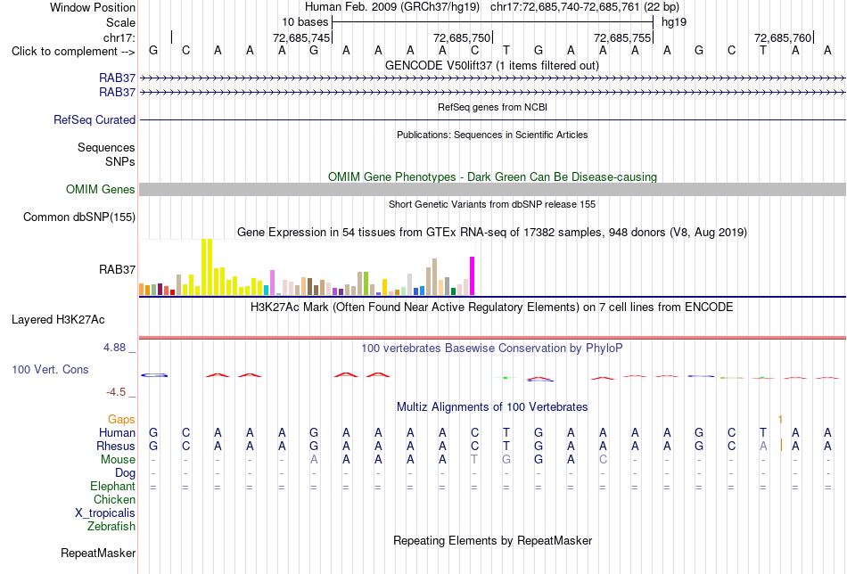
Task: Click the C base in Mouse row
Action: (x=603, y=460)
